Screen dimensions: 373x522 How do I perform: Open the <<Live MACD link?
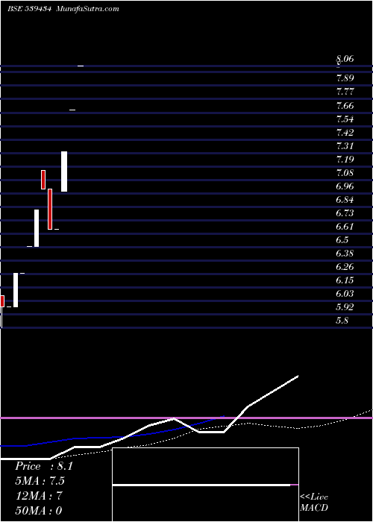click(x=314, y=503)
